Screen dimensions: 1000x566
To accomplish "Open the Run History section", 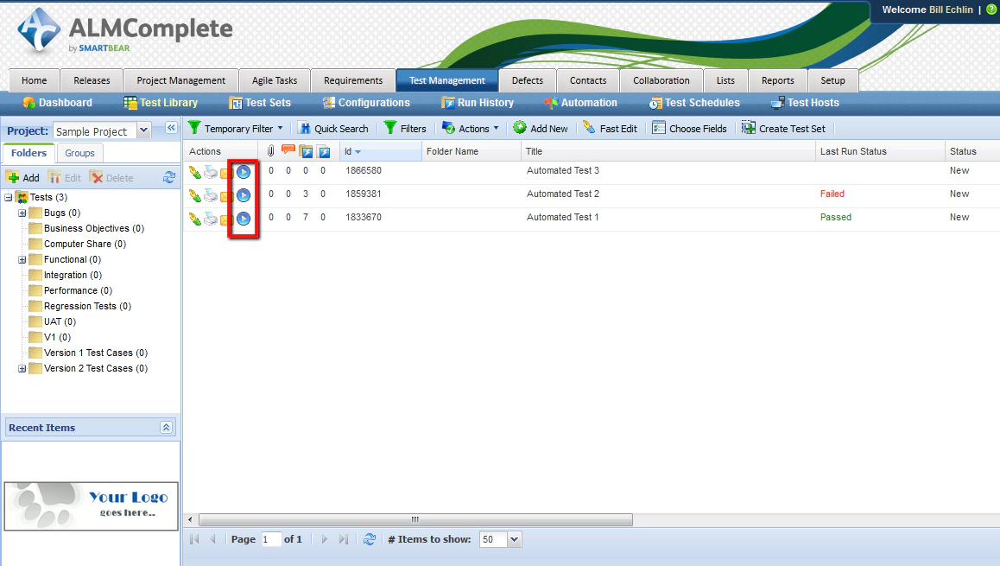I will (478, 103).
